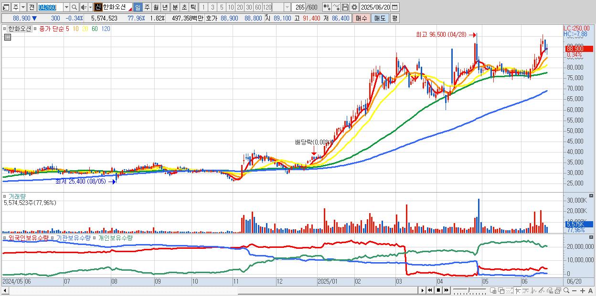Switch to 분 minute chart

[x=175, y=7]
